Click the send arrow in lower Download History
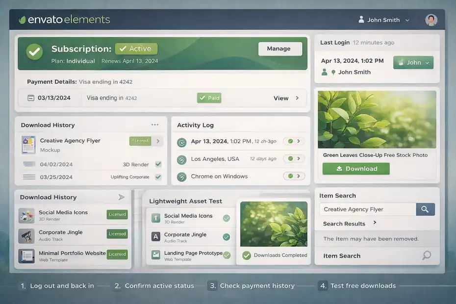This screenshot has height=304, width=456. click(x=121, y=197)
